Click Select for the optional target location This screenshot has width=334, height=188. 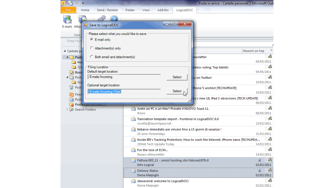click(177, 91)
